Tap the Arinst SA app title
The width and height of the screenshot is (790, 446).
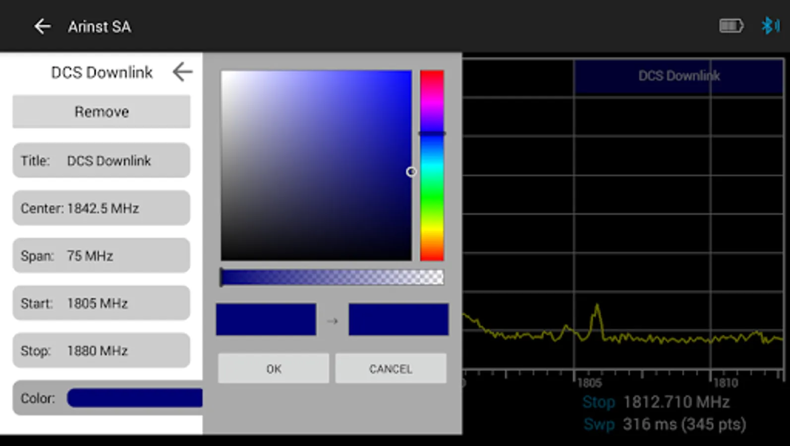(x=100, y=27)
